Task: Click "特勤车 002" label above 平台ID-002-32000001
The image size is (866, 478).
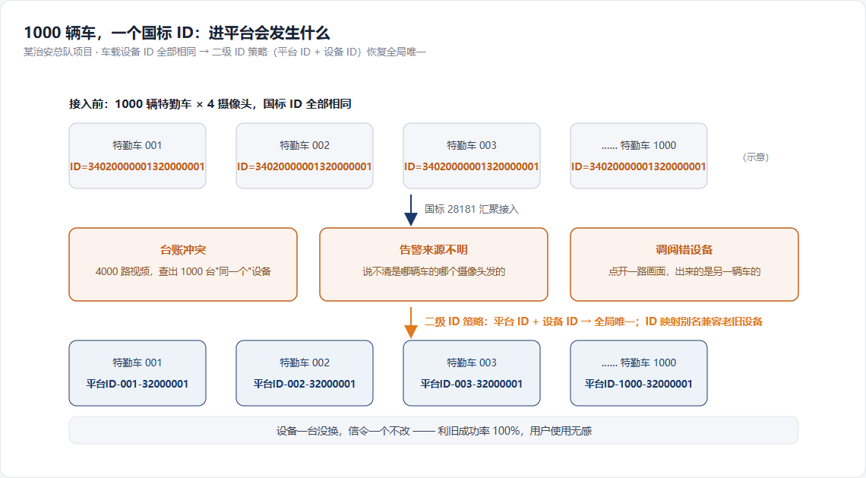Action: tap(305, 362)
